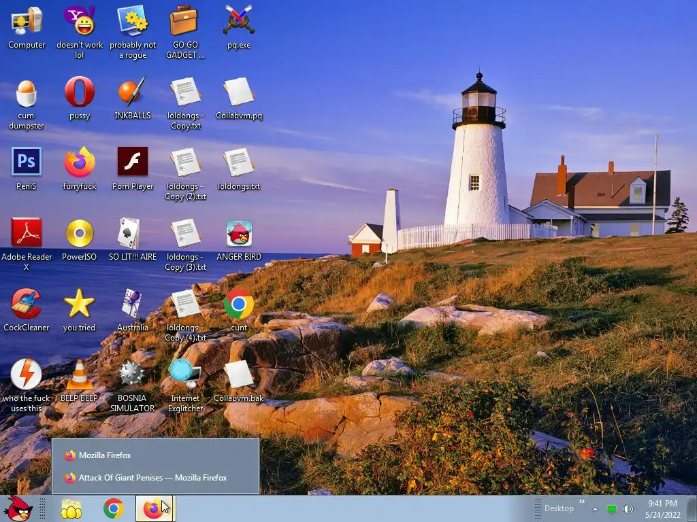Select the 'probably not a rogue' icon
697x522 pixels.
point(133,32)
